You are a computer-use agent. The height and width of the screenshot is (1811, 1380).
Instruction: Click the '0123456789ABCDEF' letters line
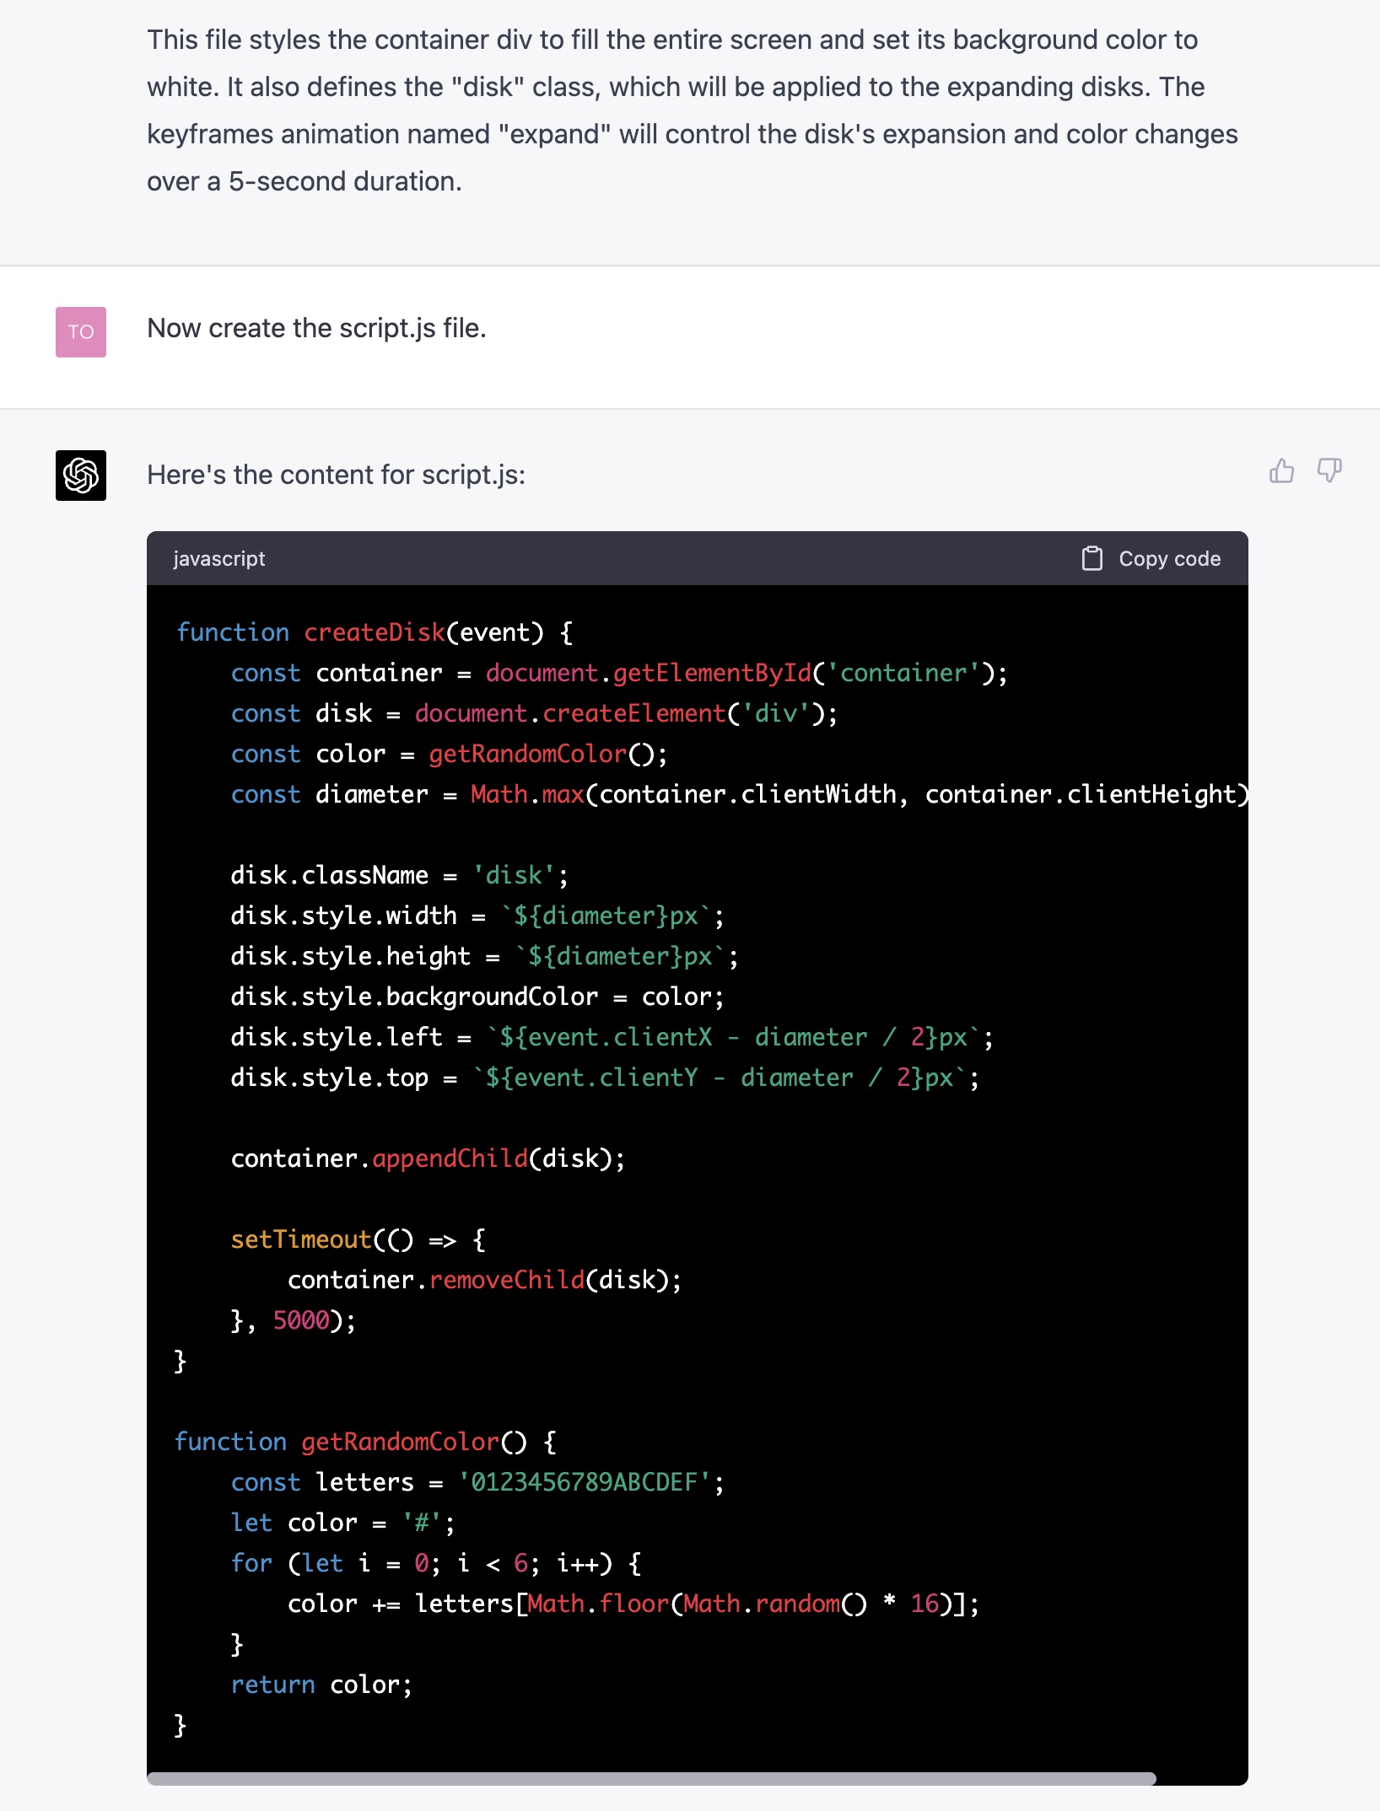[477, 1482]
